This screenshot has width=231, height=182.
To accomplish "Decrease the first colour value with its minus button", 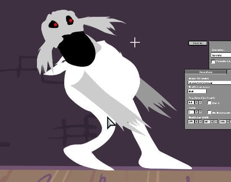I will (200, 122).
